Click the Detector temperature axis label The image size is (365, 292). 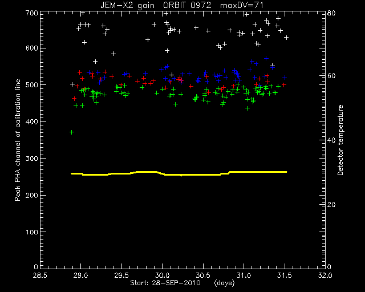coord(340,140)
